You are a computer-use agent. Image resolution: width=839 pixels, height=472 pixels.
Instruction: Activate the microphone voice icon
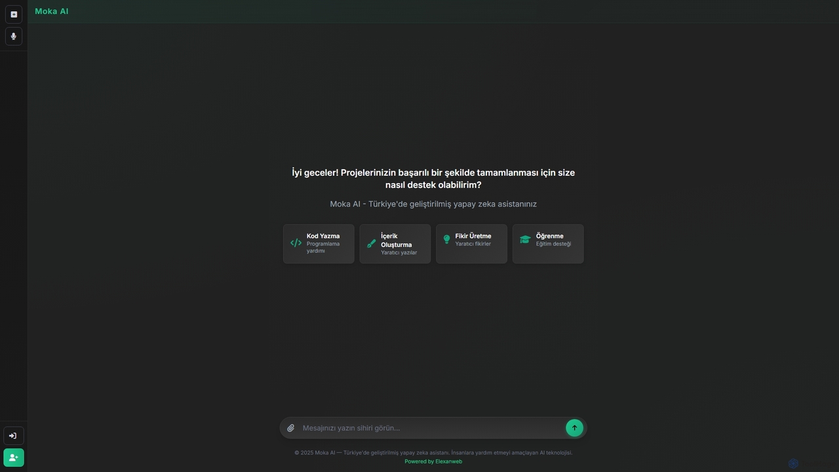pyautogui.click(x=14, y=37)
